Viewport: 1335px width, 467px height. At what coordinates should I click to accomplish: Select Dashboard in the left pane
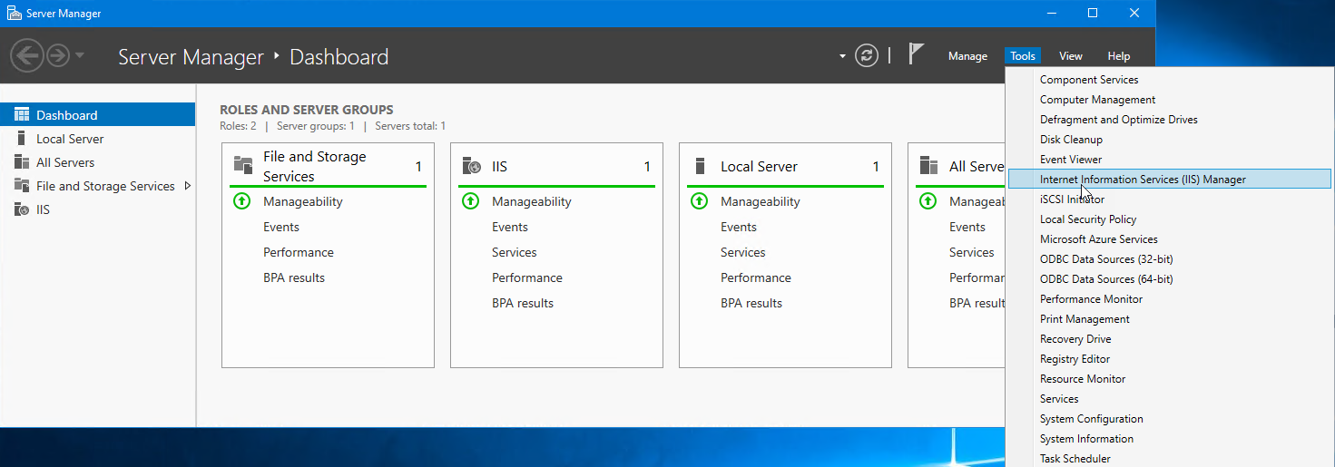tap(98, 115)
